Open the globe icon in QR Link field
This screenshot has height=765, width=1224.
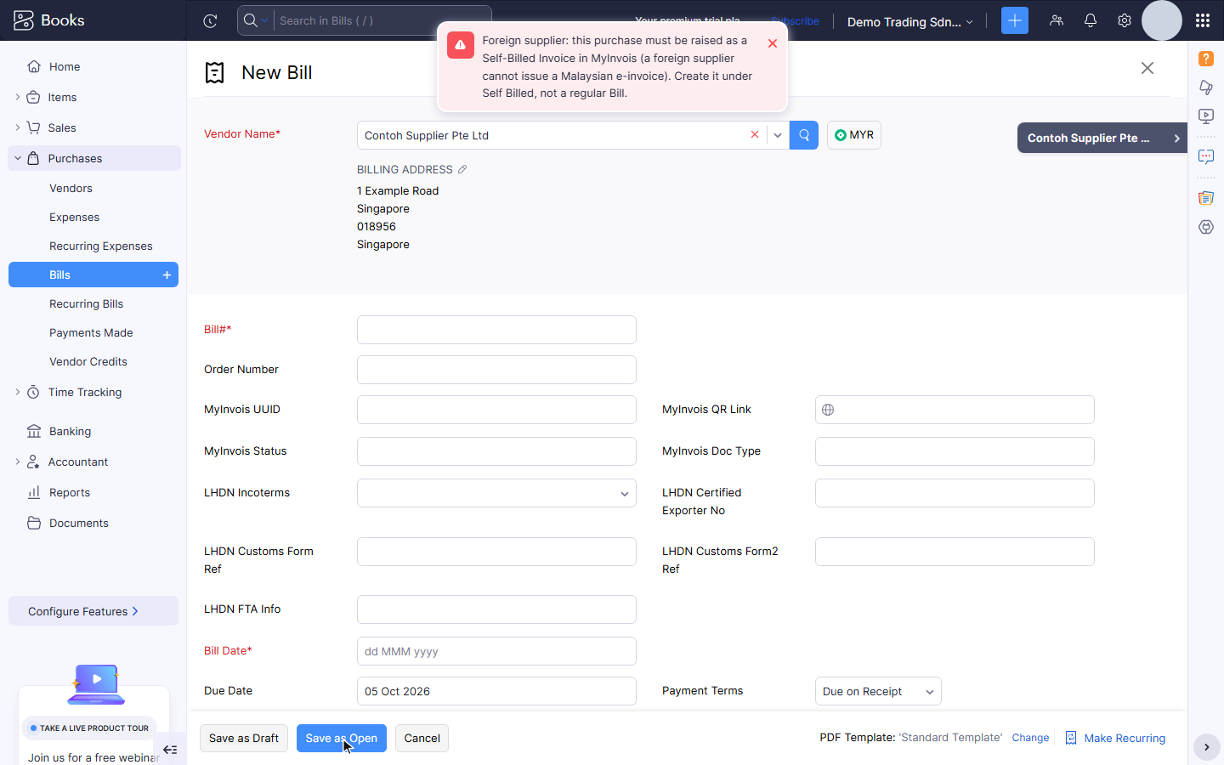click(828, 410)
